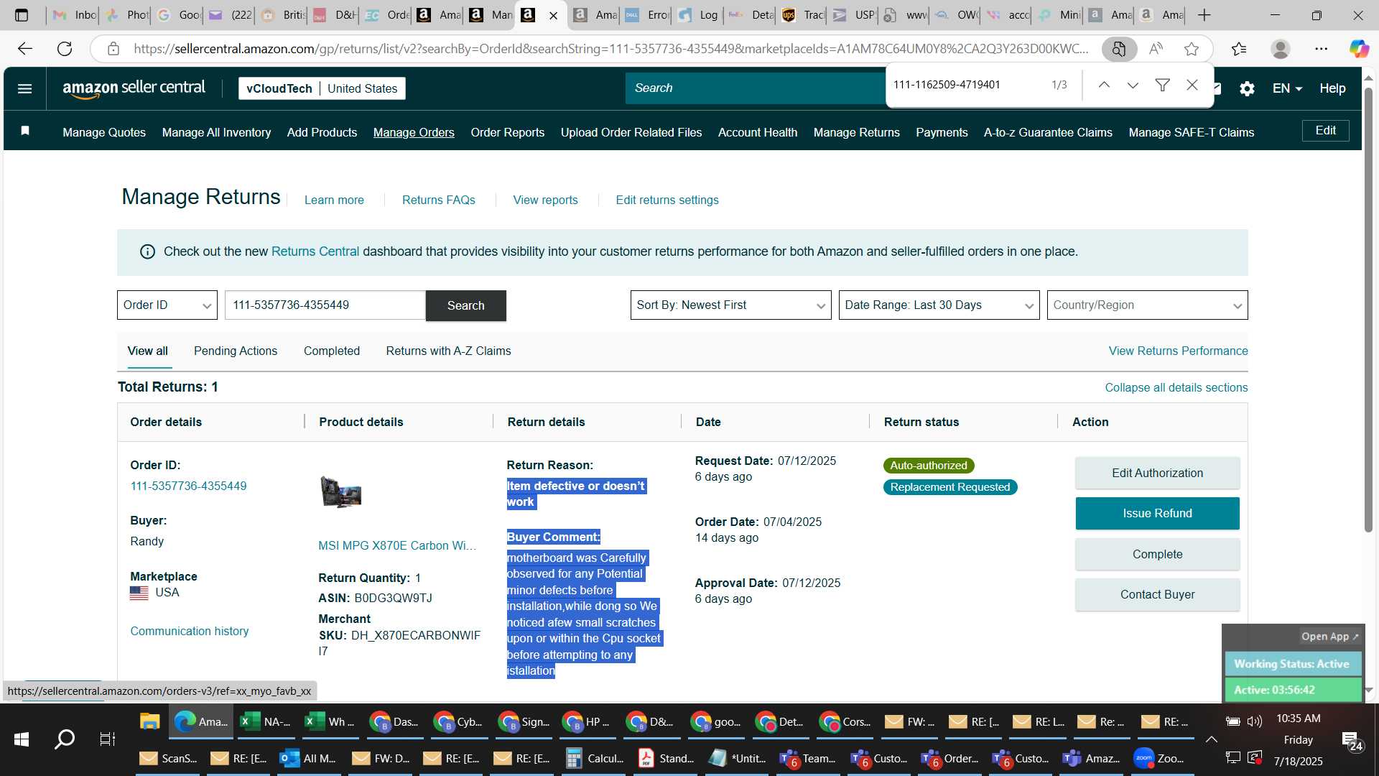
Task: Open the Calculator taskbar app
Action: (594, 758)
